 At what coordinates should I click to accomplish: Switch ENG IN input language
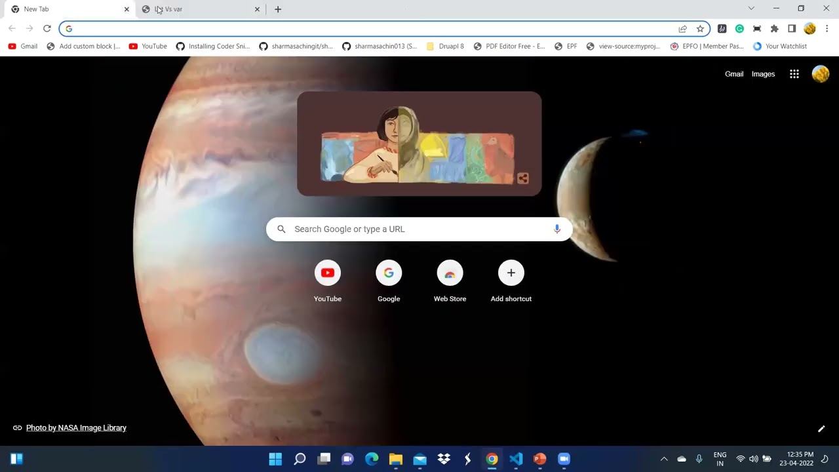tap(720, 459)
